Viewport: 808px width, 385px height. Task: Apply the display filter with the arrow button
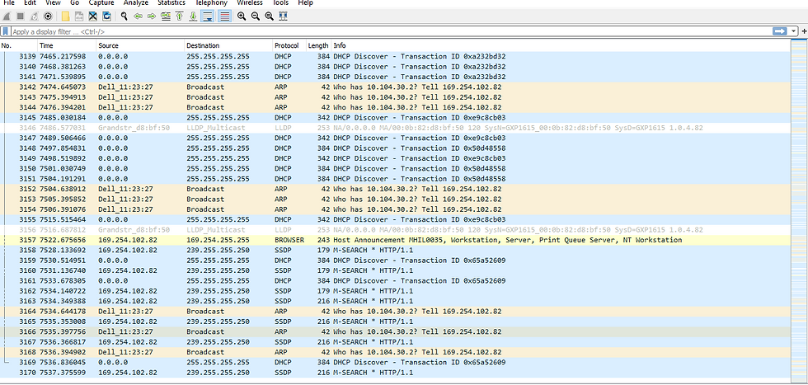pos(779,31)
